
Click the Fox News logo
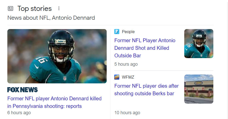[22, 90]
